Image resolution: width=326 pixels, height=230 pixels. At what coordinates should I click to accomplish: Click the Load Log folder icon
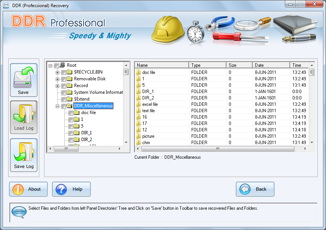point(24,114)
